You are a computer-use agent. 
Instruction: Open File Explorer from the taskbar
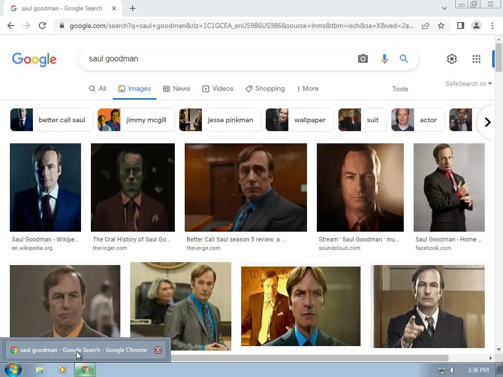tap(39, 370)
